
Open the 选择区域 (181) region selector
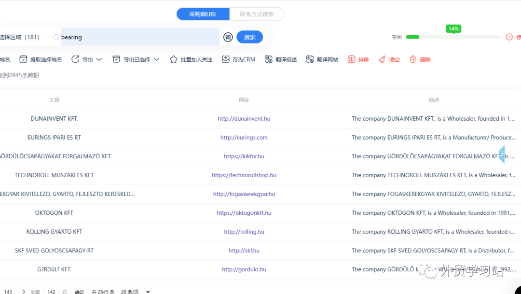pos(20,37)
